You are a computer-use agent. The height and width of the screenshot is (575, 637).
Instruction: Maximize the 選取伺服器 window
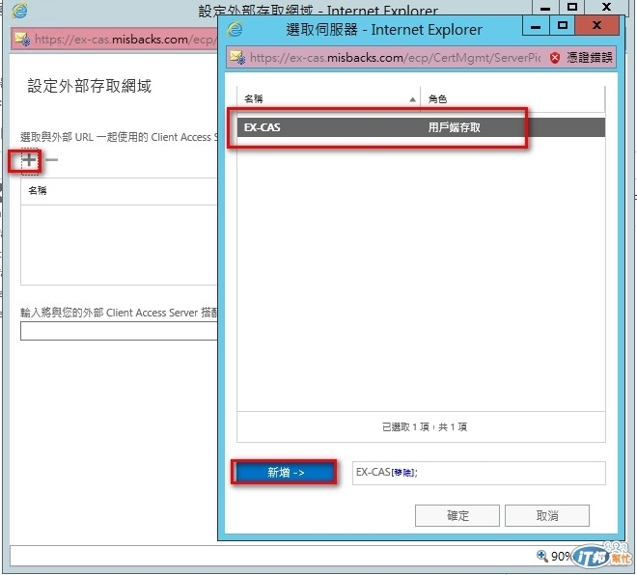click(x=563, y=26)
